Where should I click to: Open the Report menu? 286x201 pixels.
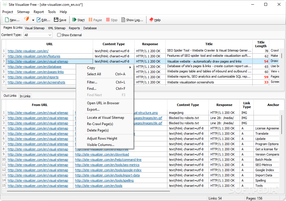click(39, 12)
